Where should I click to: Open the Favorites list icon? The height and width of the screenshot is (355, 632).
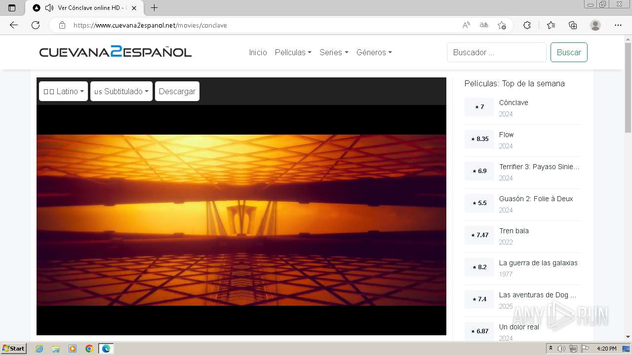551,25
